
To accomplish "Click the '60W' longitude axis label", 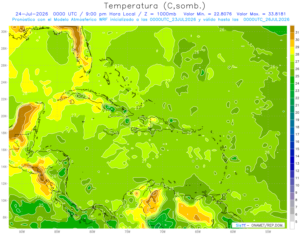I will 233,232.
